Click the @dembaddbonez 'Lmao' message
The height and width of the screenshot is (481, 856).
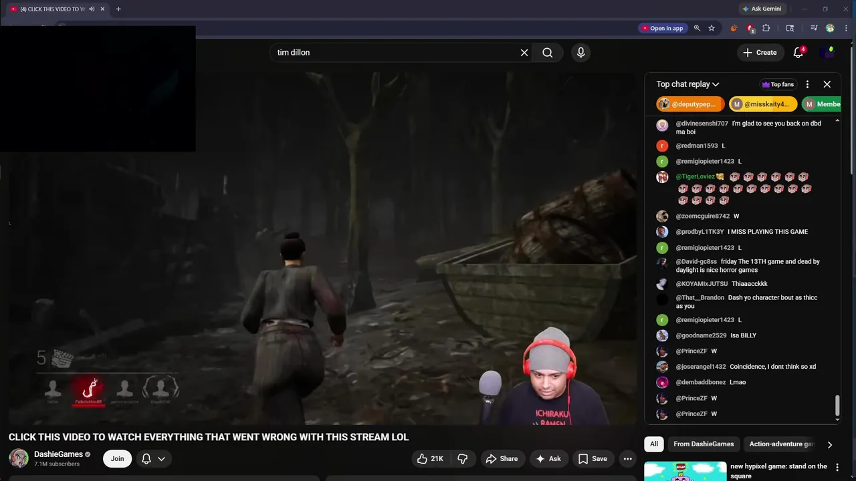(x=741, y=382)
